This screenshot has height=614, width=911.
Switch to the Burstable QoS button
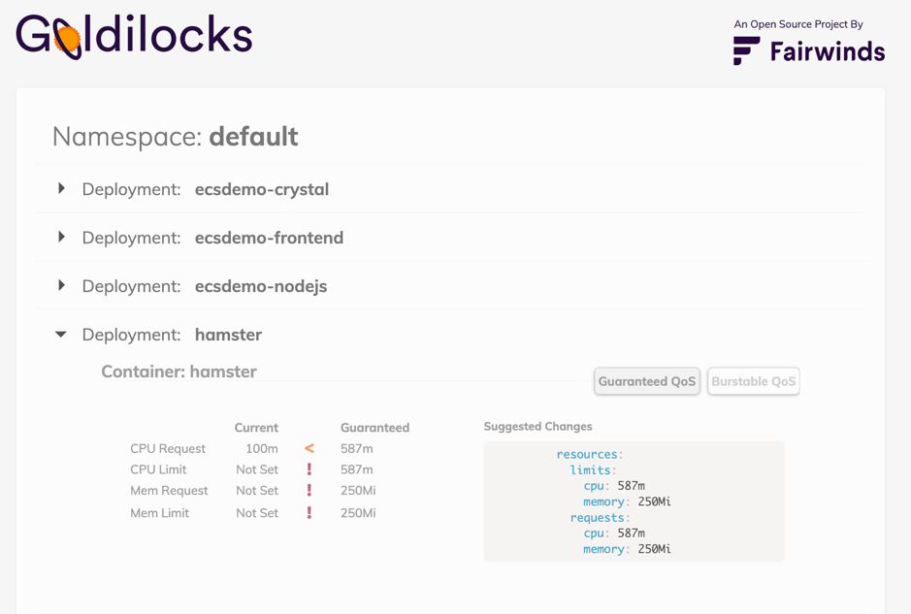754,381
